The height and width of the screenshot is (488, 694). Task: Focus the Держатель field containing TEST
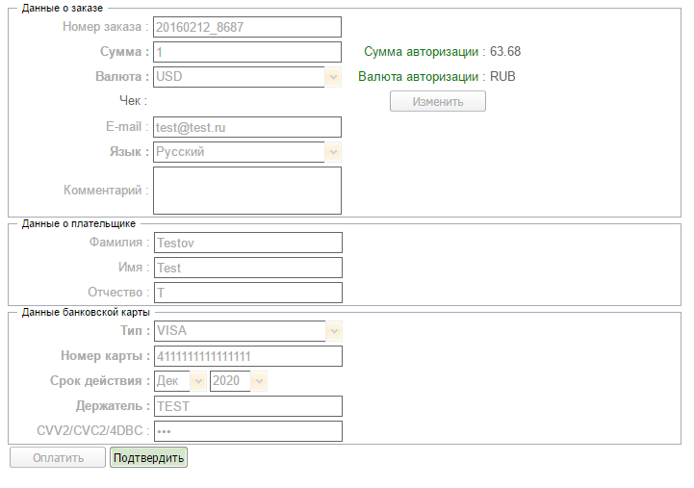[247, 406]
